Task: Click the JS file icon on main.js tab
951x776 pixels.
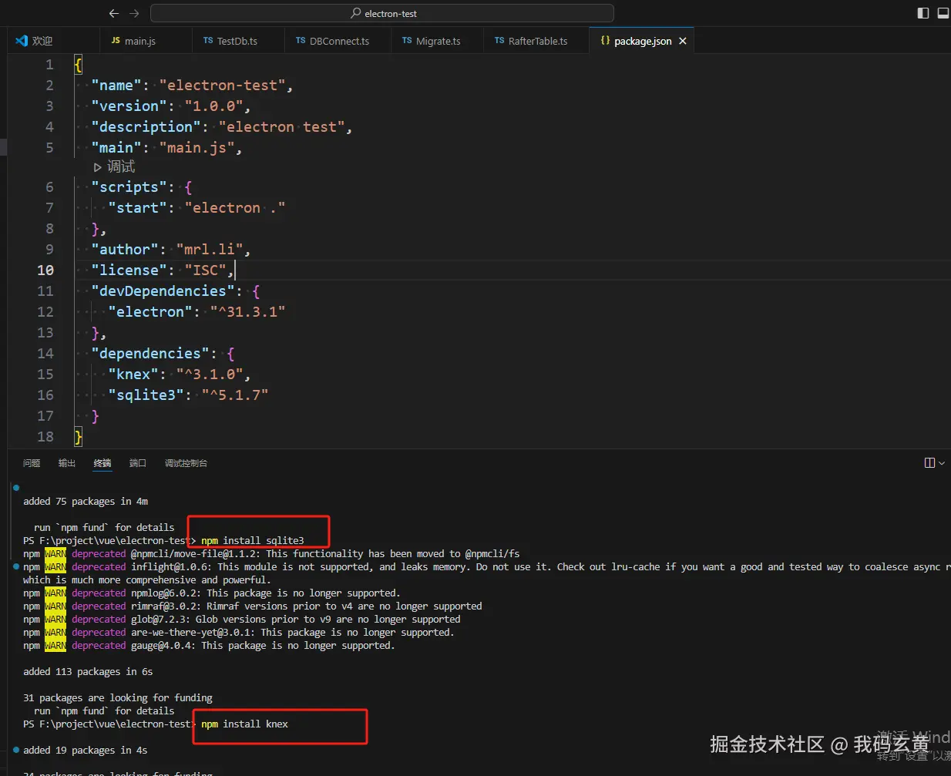Action: [x=116, y=41]
